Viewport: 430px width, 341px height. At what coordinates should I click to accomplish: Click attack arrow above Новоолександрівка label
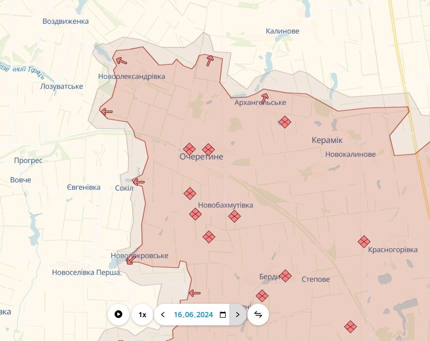[121, 61]
